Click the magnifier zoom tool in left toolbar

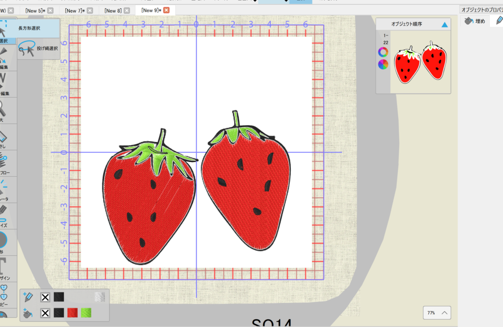pos(4,108)
